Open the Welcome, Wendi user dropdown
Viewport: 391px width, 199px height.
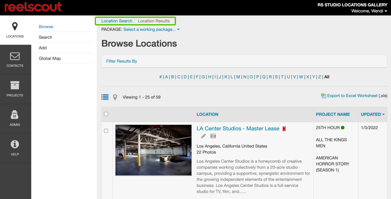369,11
